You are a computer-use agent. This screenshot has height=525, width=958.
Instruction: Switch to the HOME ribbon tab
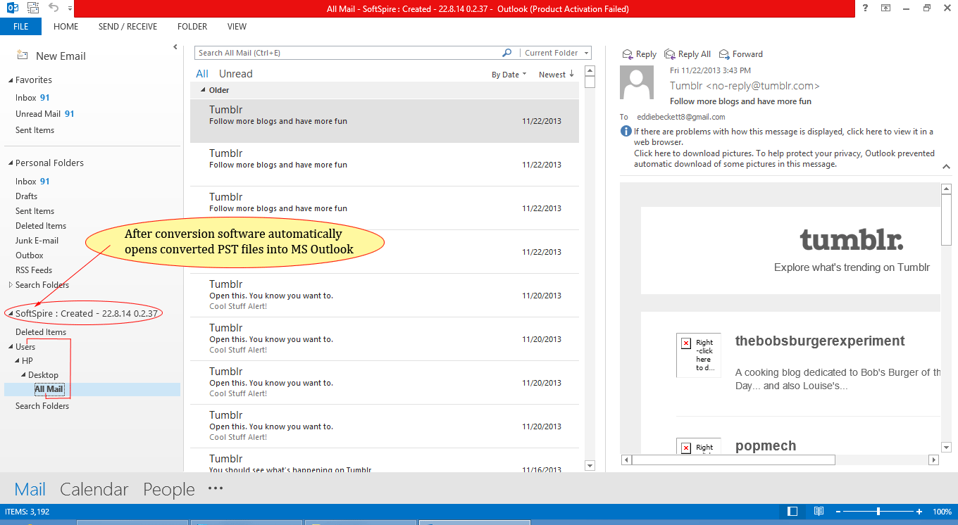click(66, 27)
